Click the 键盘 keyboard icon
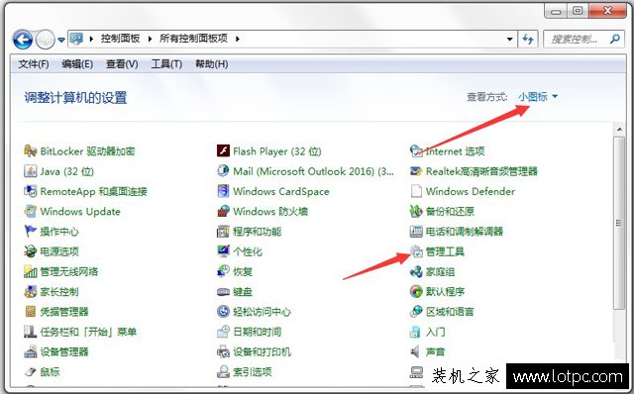The width and height of the screenshot is (634, 394). point(223,291)
